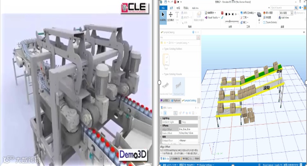The width and height of the screenshot is (307, 166).
Task: Switch to the second ribbon tab after File
Action: pyautogui.click(x=171, y=8)
